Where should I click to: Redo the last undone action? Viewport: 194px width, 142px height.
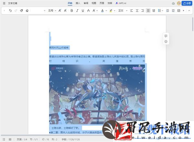click(x=16, y=11)
